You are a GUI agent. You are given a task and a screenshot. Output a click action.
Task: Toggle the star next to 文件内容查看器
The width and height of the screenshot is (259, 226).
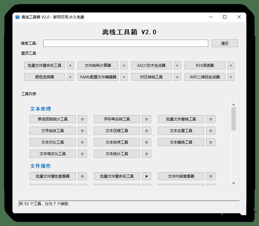[x=210, y=176]
